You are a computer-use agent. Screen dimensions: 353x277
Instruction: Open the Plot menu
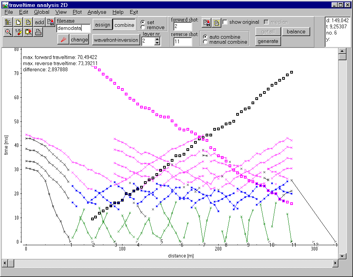click(77, 12)
